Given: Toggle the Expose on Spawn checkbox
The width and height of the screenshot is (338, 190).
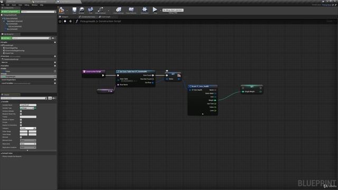Looking at the screenshot, I should coord(21,120).
